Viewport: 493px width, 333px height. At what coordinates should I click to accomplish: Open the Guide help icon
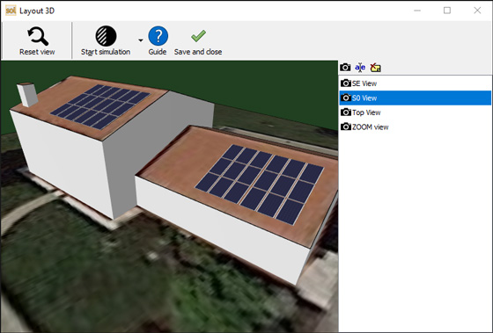(158, 36)
